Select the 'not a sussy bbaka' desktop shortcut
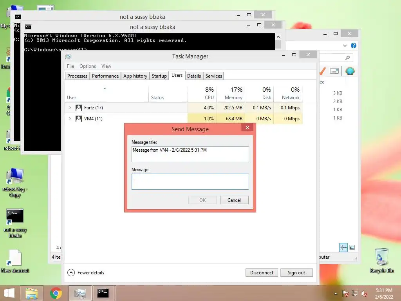The height and width of the screenshot is (301, 401). click(x=15, y=223)
